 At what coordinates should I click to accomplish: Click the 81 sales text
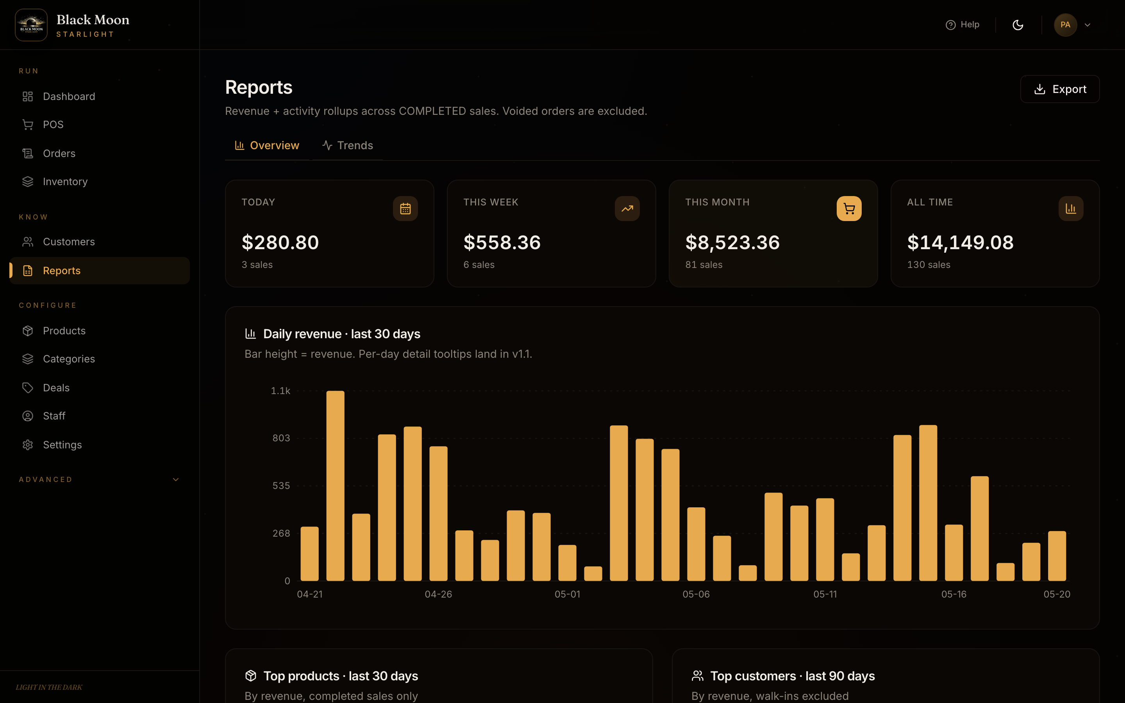pos(704,264)
